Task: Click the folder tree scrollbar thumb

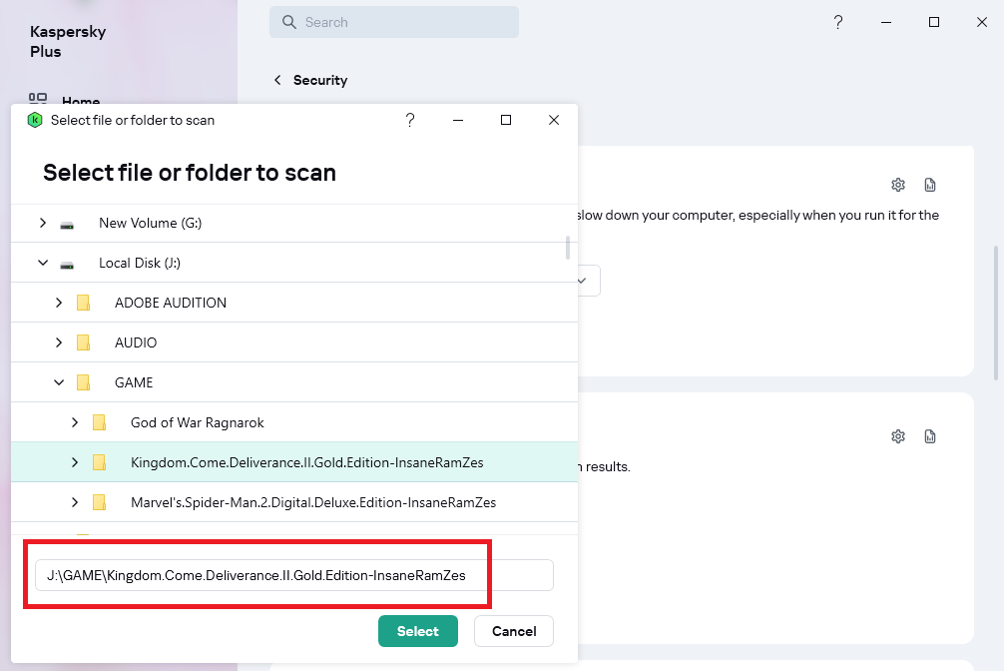Action: (567, 248)
